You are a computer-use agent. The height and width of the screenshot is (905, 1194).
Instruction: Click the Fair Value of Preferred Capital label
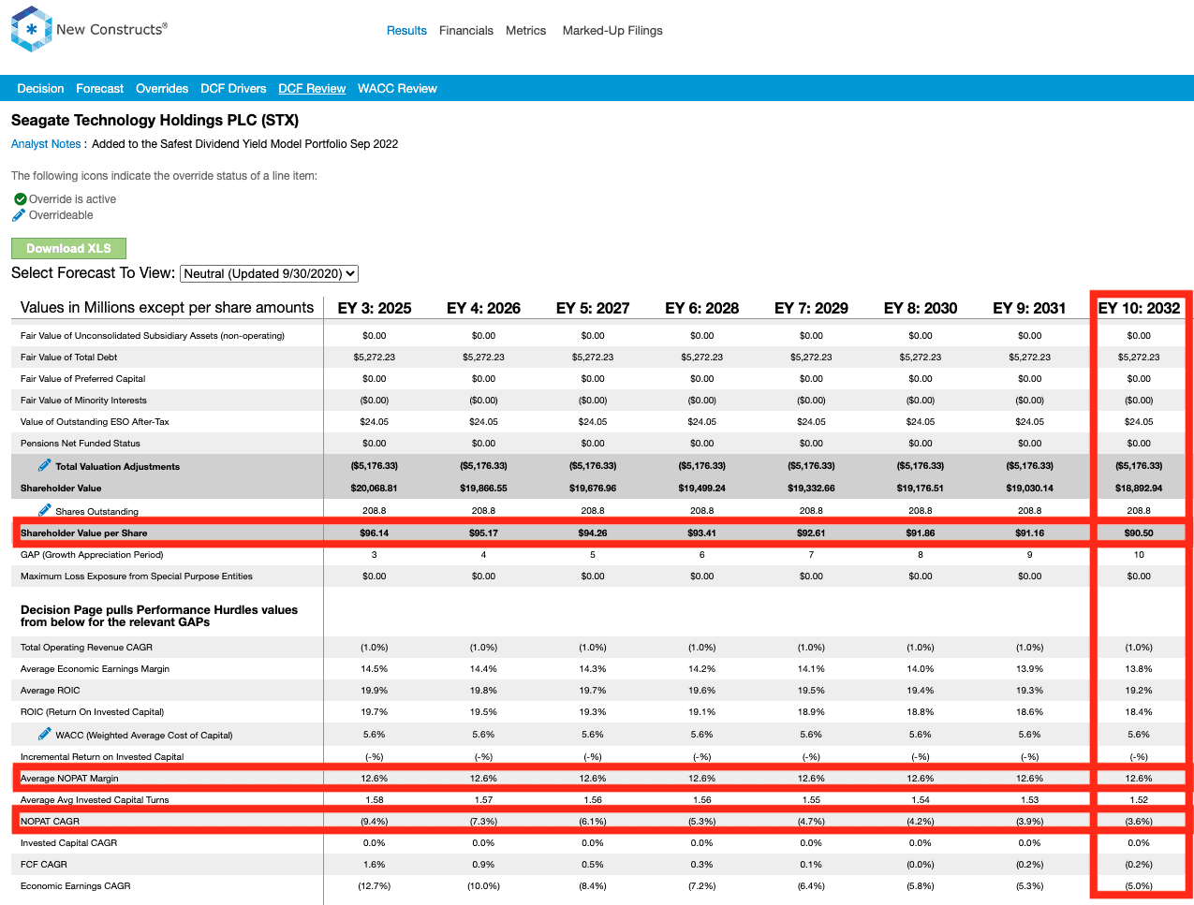pyautogui.click(x=83, y=379)
